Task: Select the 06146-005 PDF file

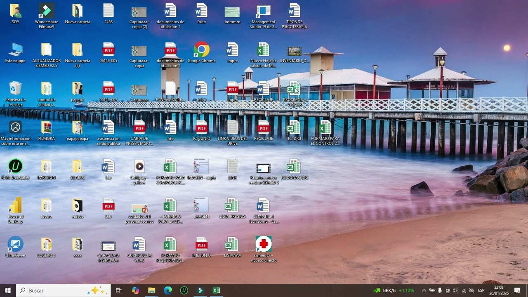Action: (x=108, y=52)
